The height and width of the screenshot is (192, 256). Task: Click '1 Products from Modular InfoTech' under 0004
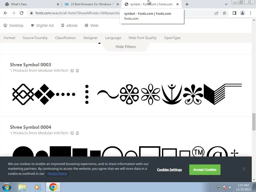click(x=39, y=133)
